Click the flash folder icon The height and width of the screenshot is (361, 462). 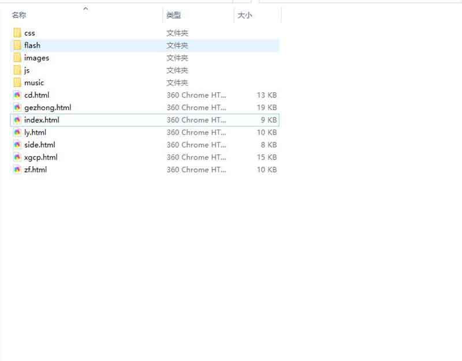[17, 46]
